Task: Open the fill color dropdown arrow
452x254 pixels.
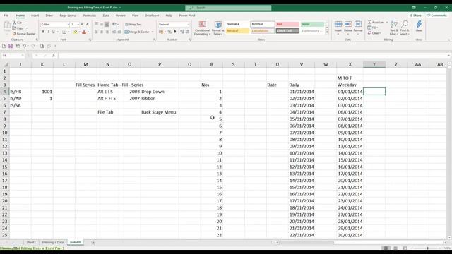Action: (x=79, y=32)
